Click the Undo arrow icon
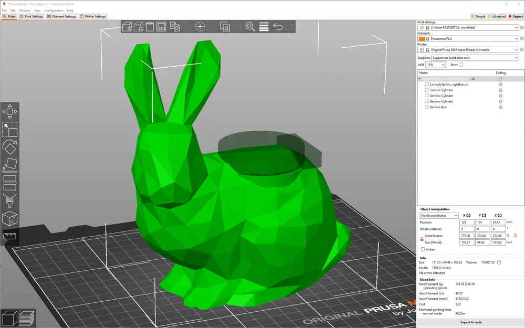Screen dimensions: 525x328 pos(277,27)
